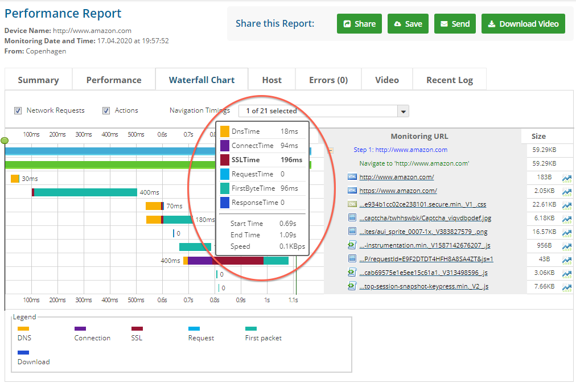Open the https://www.amazon.com/ link
This screenshot has width=576, height=383.
click(x=398, y=191)
